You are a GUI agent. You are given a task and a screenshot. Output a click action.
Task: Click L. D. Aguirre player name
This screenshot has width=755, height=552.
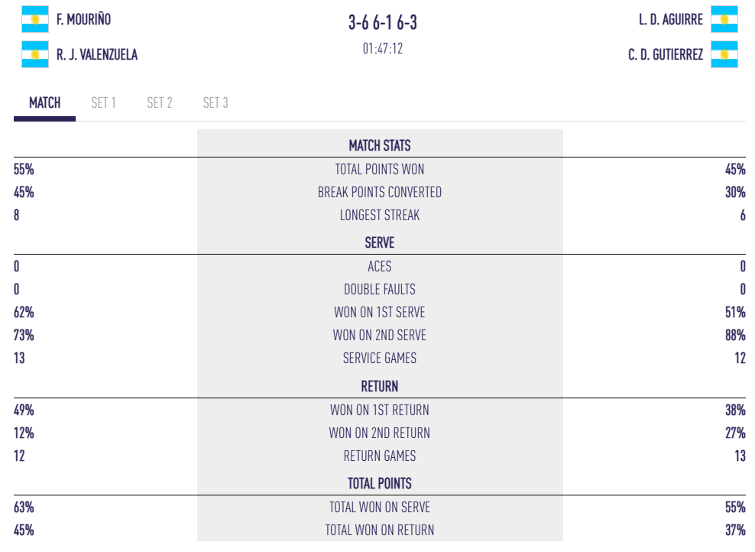tap(670, 19)
